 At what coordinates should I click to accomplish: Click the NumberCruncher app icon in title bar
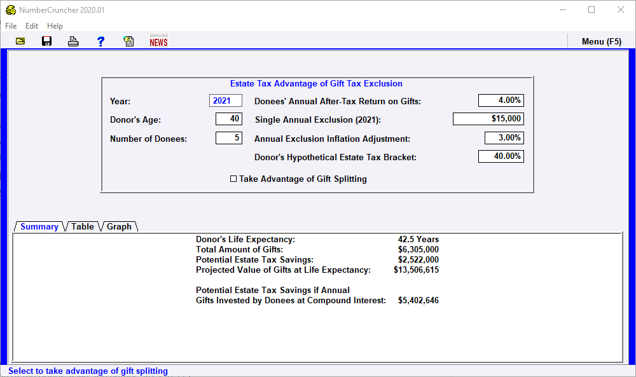coord(11,10)
